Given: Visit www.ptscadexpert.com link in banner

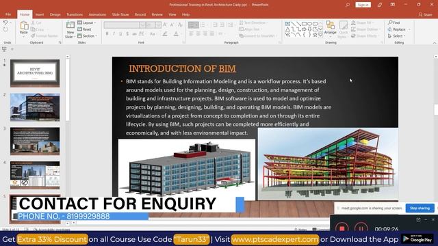Looking at the screenshot, I should click(x=274, y=239).
